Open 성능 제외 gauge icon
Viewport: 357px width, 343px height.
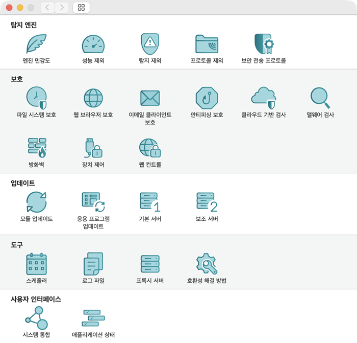click(93, 44)
